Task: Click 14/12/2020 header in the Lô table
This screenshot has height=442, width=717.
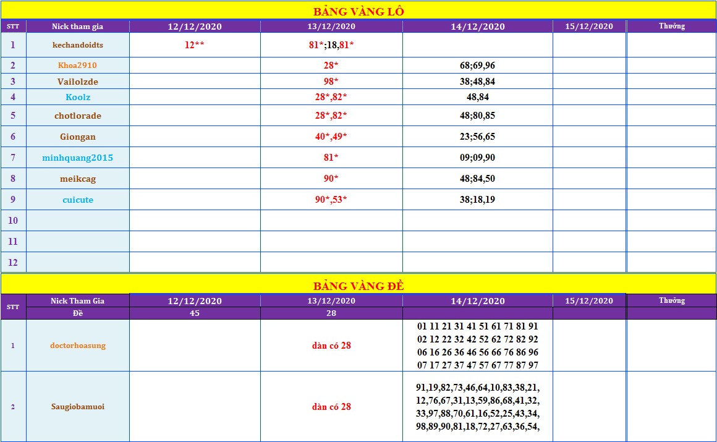Action: coord(478,27)
